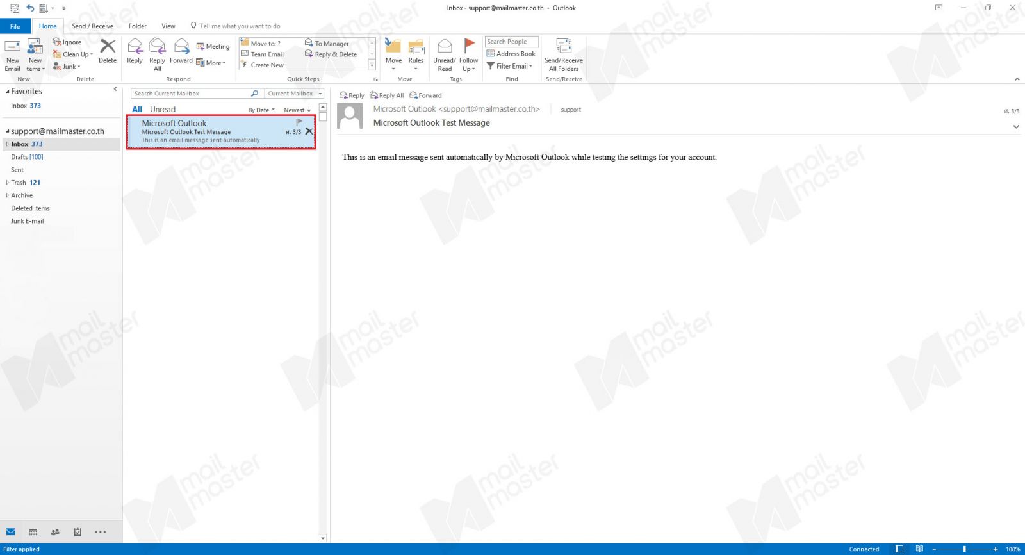Click the Undo icon in quick access toolbar
1025x555 pixels.
[x=30, y=8]
